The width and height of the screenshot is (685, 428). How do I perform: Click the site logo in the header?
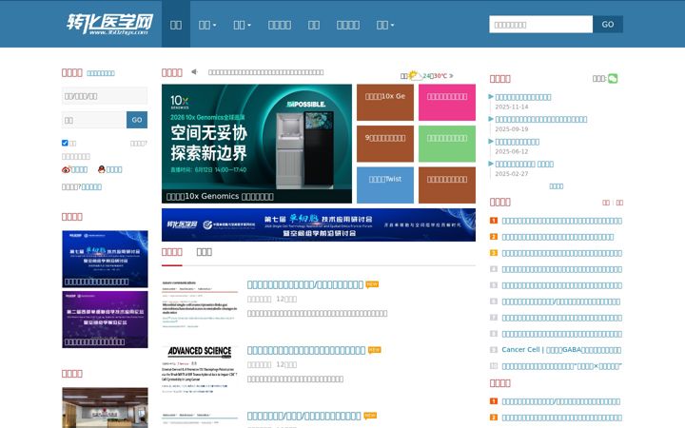click(109, 24)
